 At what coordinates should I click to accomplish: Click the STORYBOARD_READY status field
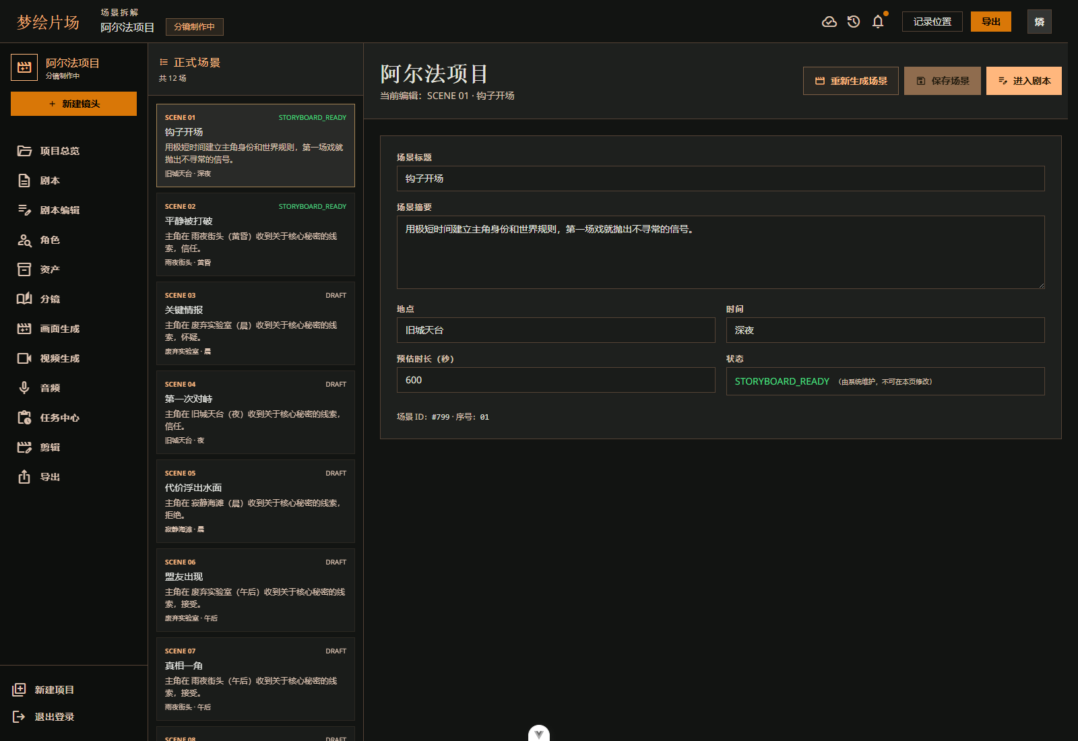[x=885, y=381]
